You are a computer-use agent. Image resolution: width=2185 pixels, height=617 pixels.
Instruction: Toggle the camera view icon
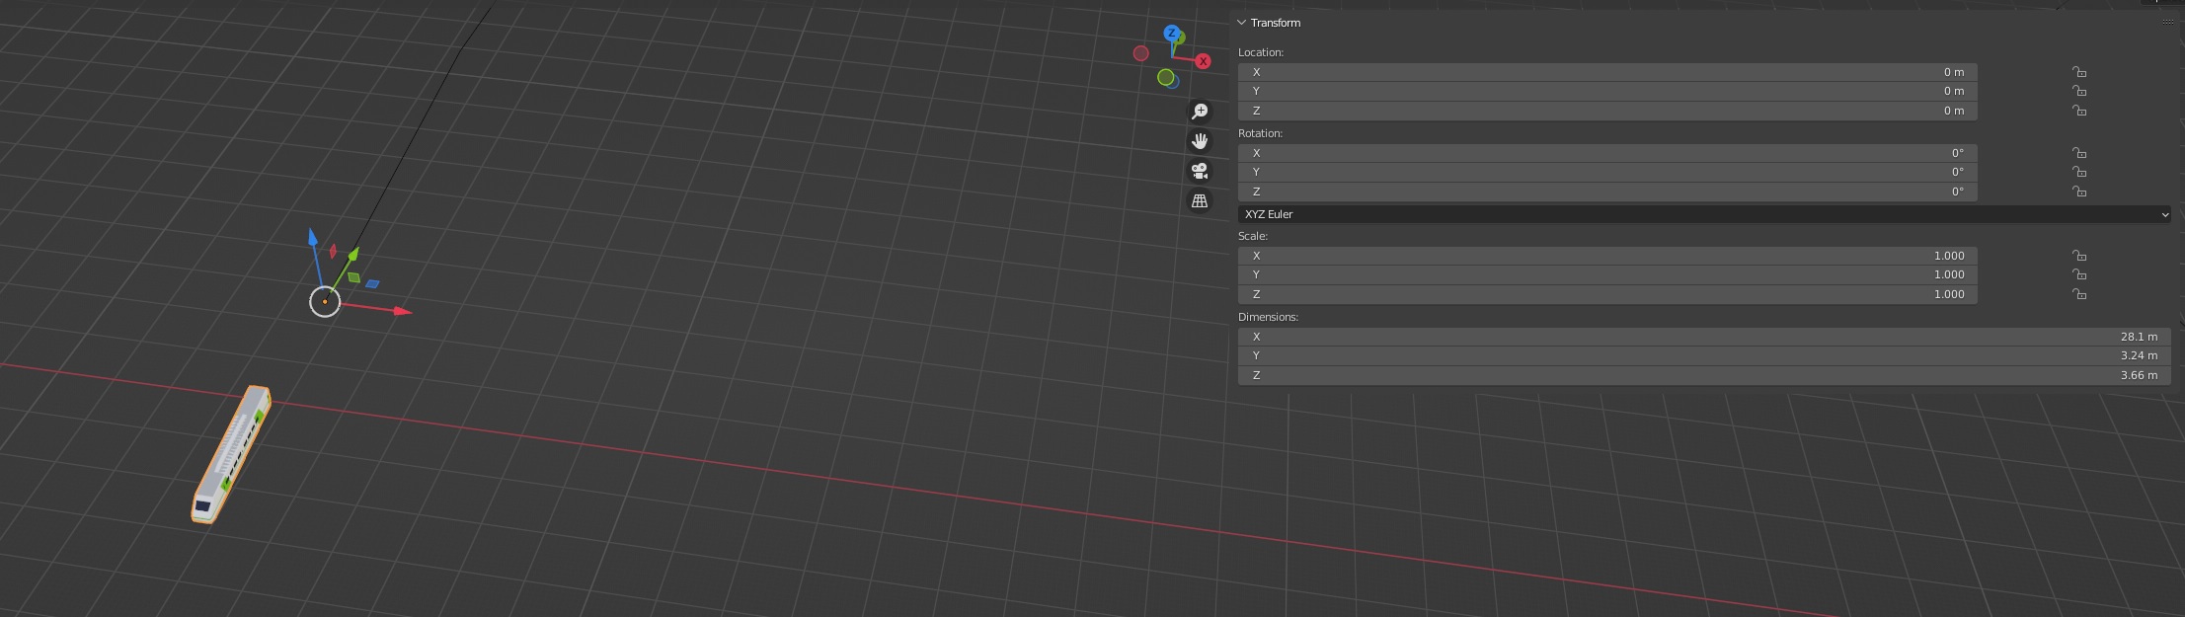(1200, 171)
